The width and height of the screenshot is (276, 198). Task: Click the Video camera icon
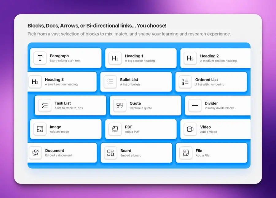(190, 129)
